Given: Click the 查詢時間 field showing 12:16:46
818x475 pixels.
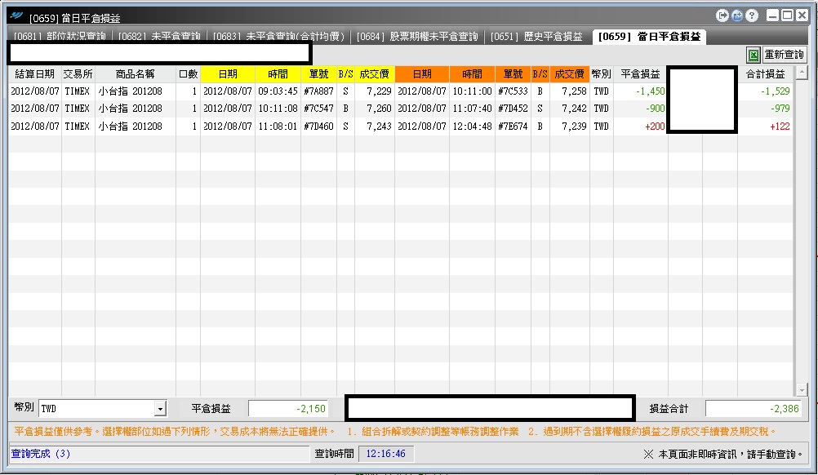Looking at the screenshot, I should [x=385, y=454].
